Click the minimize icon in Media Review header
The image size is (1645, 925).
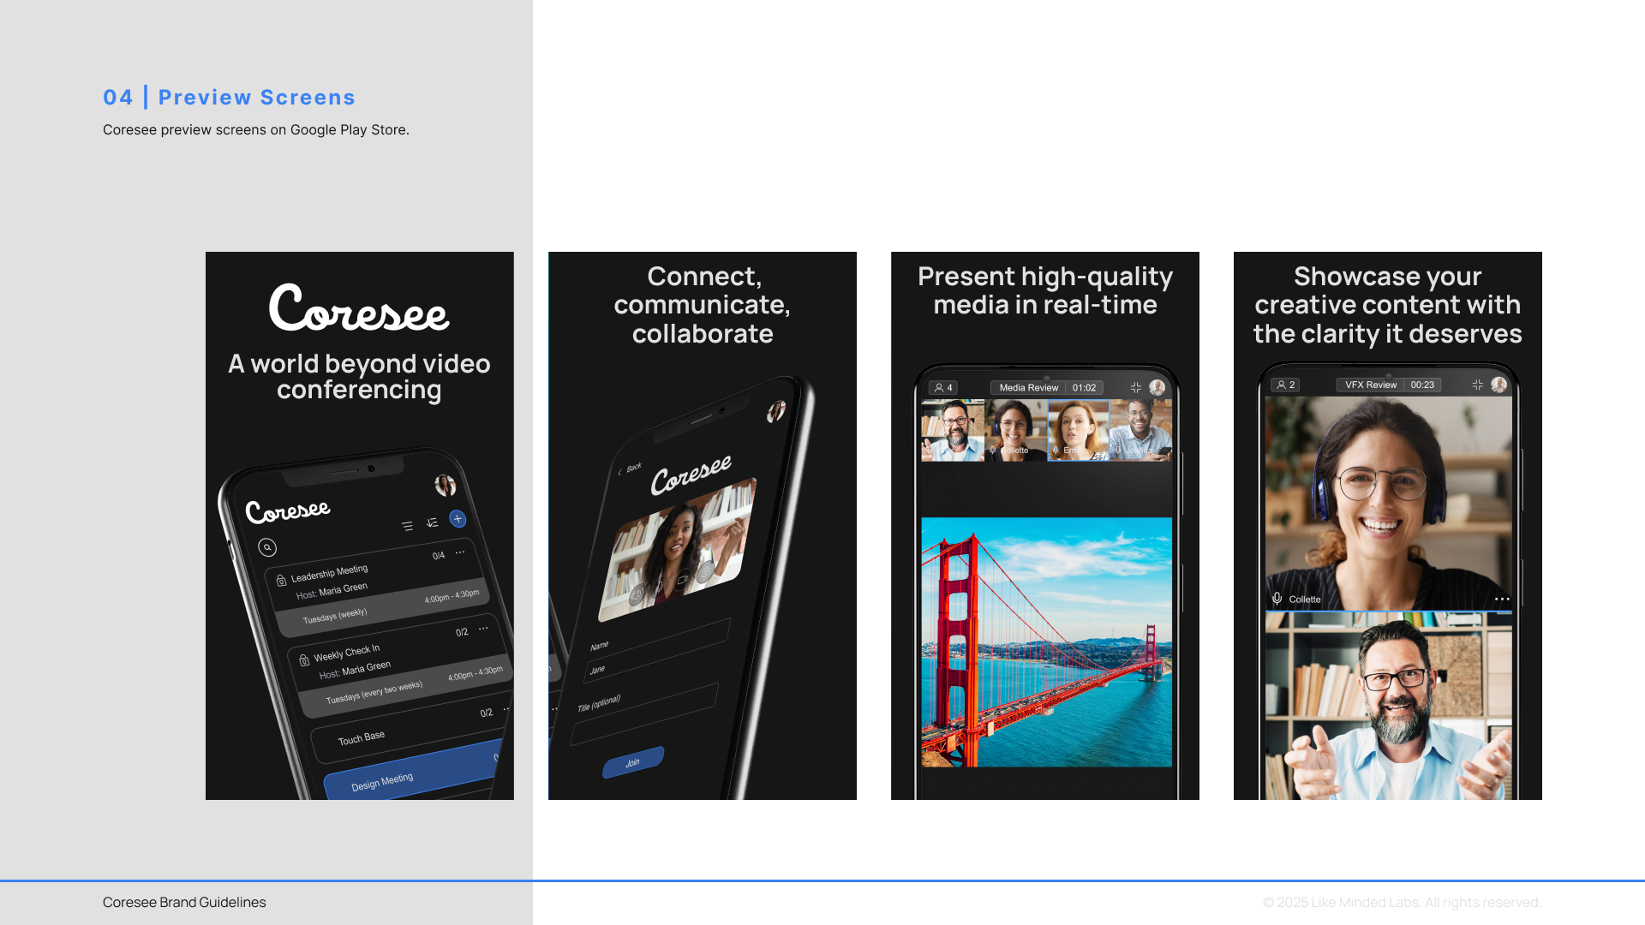(x=1136, y=388)
